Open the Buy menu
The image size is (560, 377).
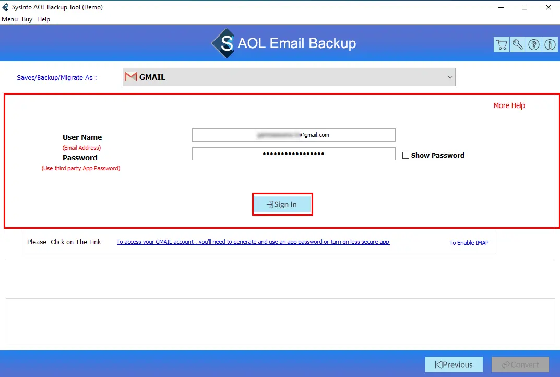[x=27, y=19]
